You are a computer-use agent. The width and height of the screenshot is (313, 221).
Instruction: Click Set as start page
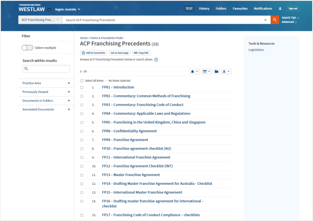point(119,53)
